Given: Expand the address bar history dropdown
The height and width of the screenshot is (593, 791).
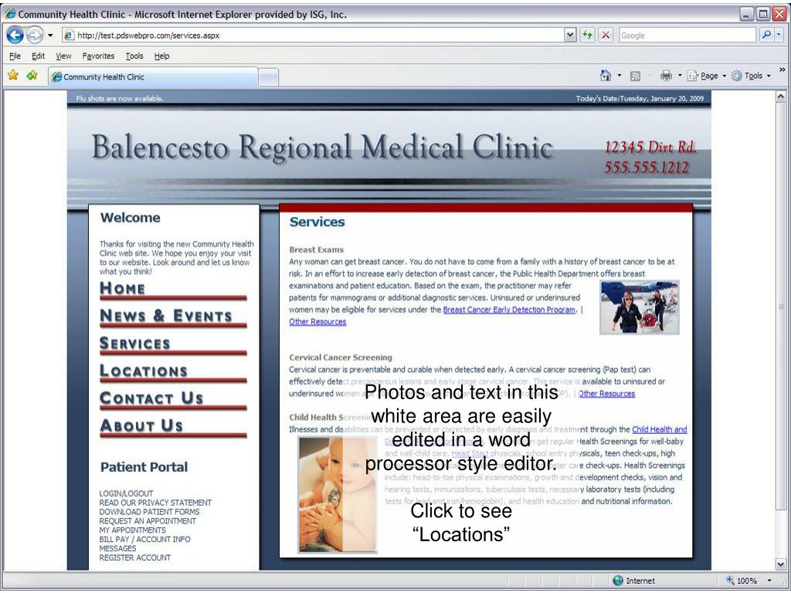Looking at the screenshot, I should [x=570, y=36].
